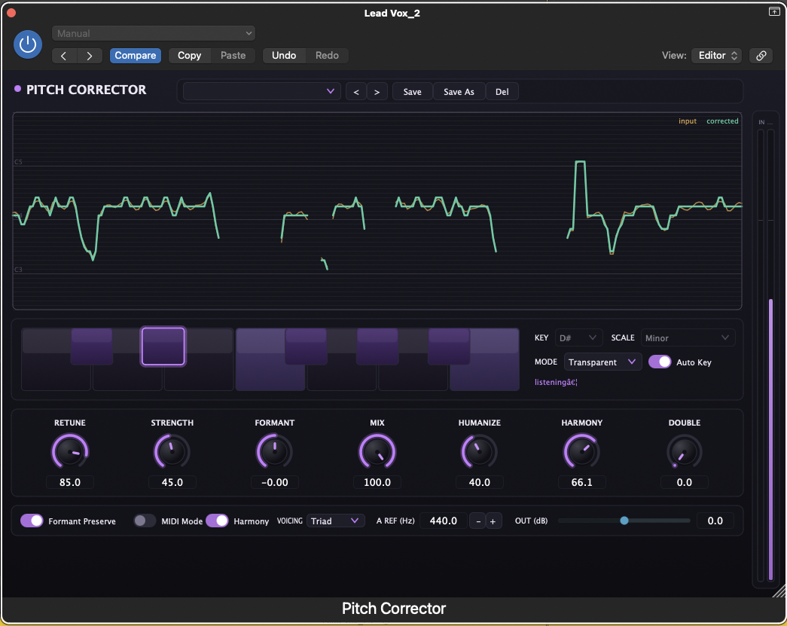Open the empty plugin preset dropdown
The height and width of the screenshot is (626, 787).
[x=261, y=92]
